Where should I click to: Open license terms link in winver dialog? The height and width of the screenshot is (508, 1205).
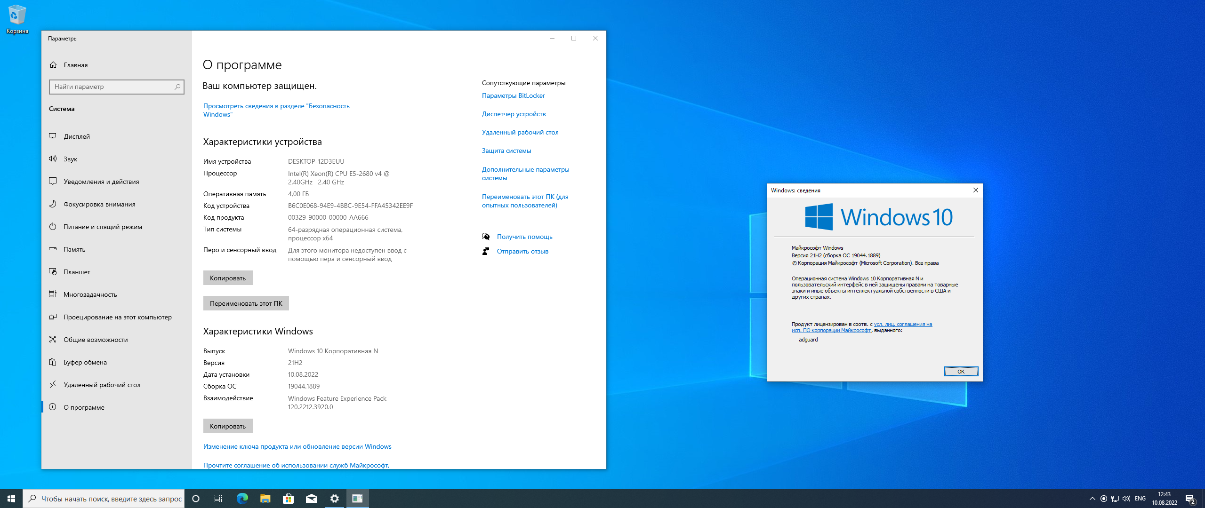click(x=861, y=327)
